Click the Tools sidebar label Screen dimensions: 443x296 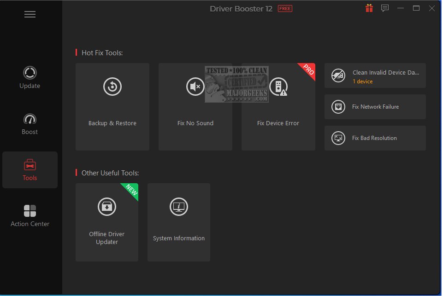(30, 178)
